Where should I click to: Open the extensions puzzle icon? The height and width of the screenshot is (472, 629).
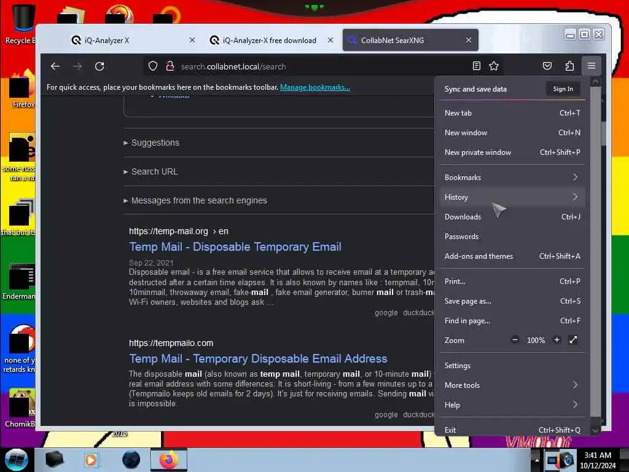click(569, 66)
